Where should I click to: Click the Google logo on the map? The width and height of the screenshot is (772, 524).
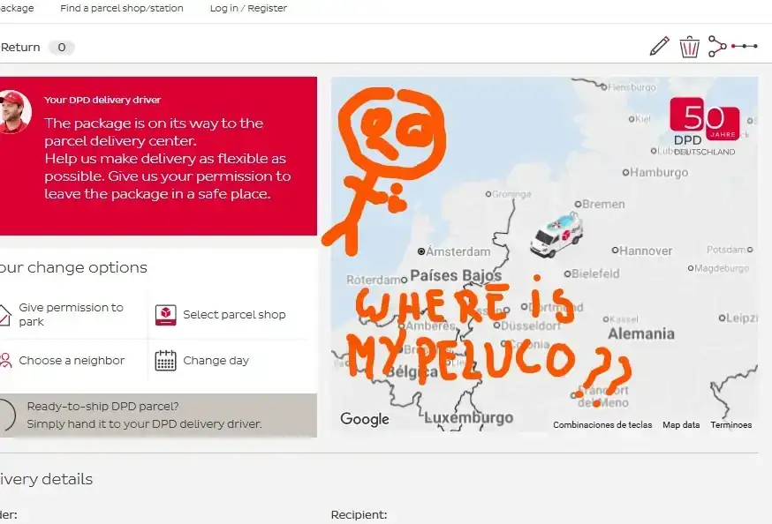(x=364, y=419)
